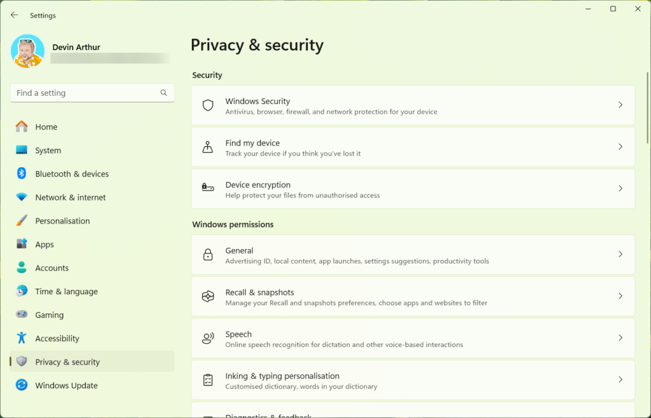The image size is (651, 418).
Task: Click the Inking & typing personalisation icon
Action: point(208,380)
